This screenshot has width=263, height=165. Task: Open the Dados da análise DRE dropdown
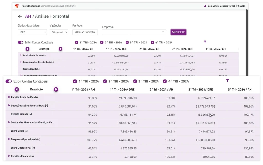pos(32,32)
